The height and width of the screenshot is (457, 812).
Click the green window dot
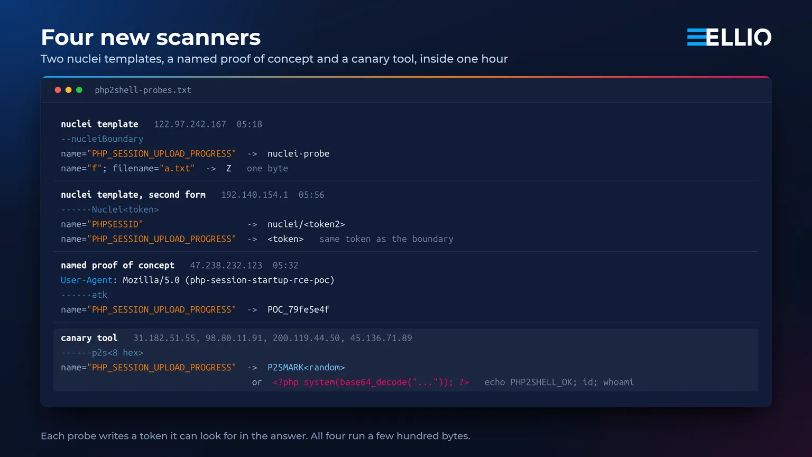pyautogui.click(x=79, y=90)
